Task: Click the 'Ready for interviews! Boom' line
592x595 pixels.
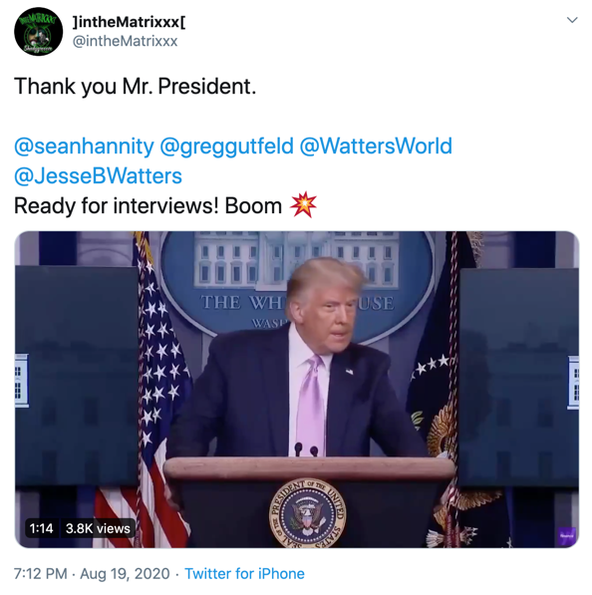Action: 148,206
